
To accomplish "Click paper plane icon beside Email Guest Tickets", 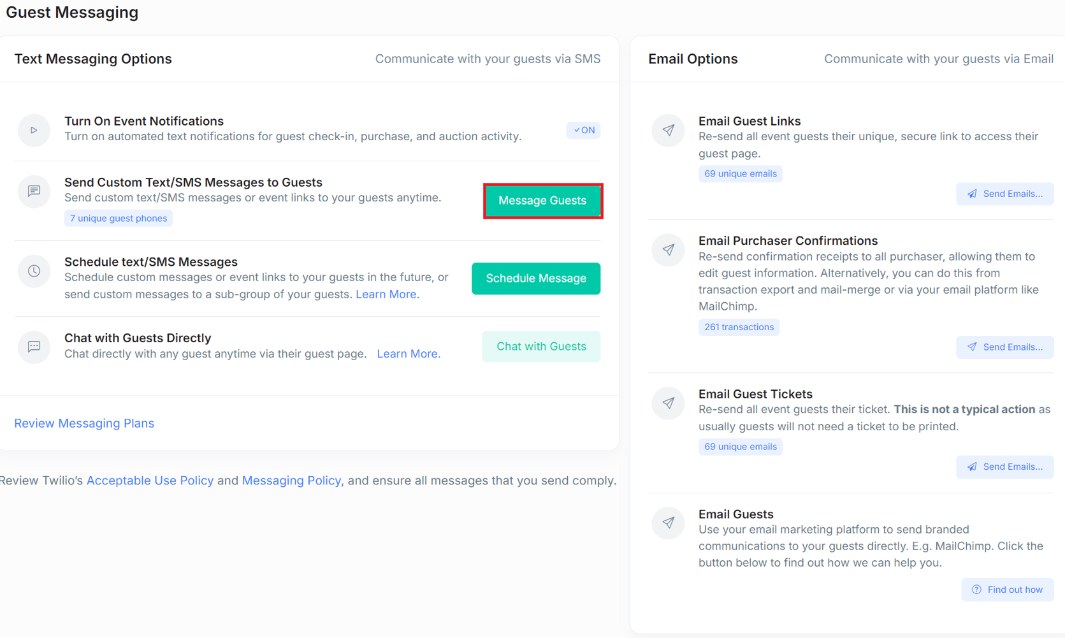I will [668, 403].
